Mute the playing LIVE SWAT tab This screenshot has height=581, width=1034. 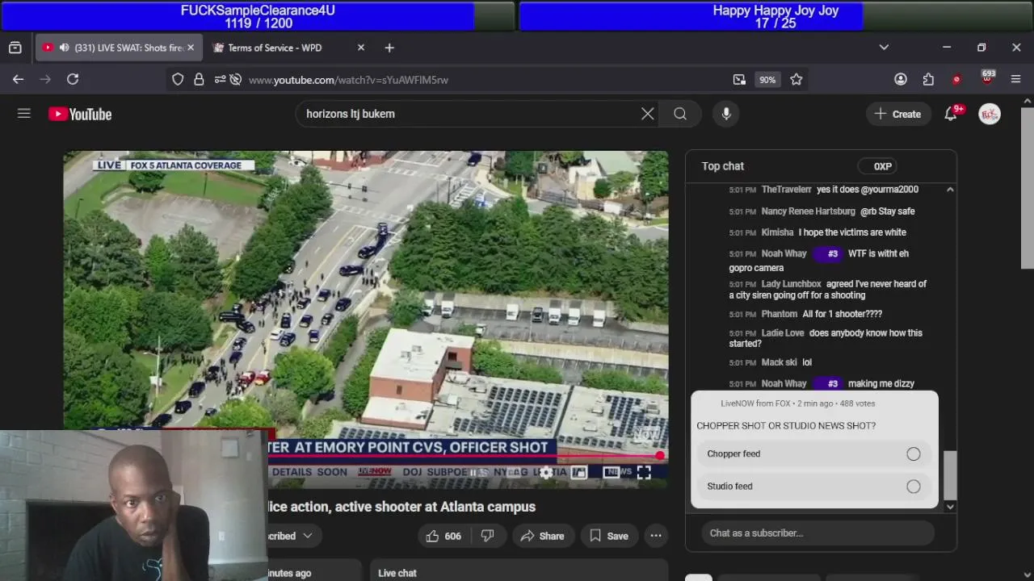pyautogui.click(x=64, y=48)
